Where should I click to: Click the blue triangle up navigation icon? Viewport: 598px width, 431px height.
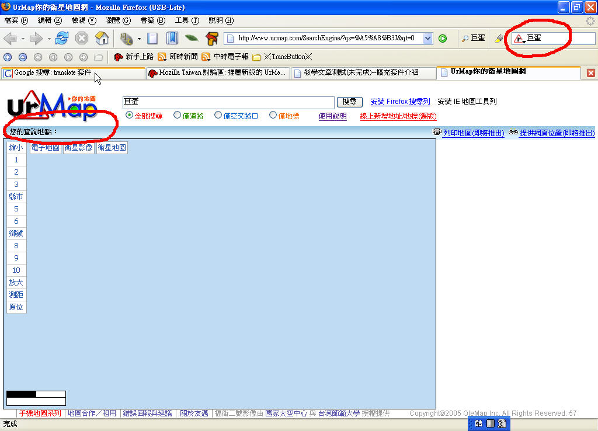[x=23, y=57]
